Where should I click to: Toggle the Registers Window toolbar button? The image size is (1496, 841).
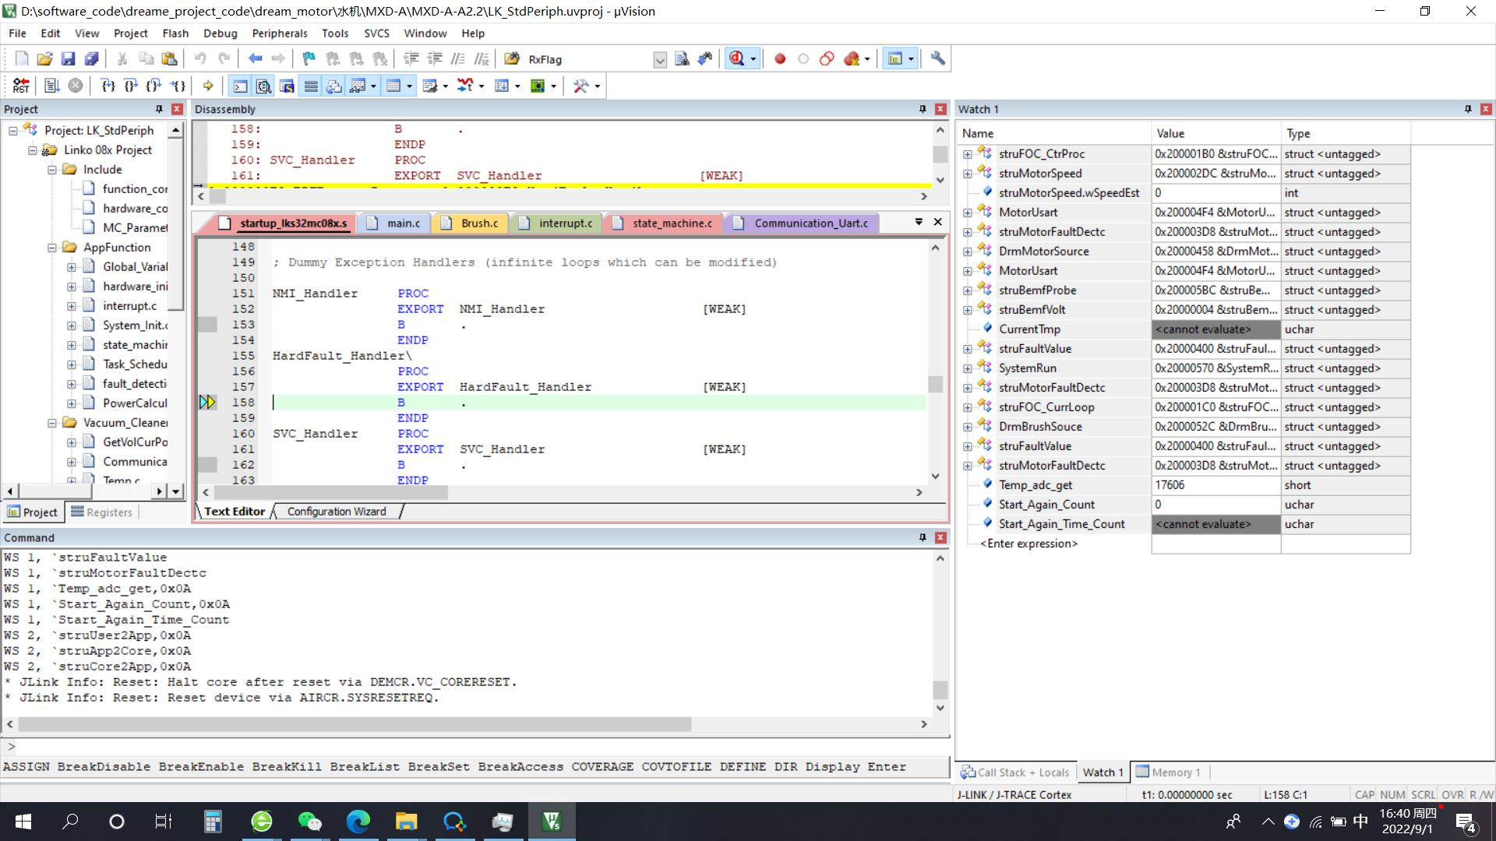point(311,86)
